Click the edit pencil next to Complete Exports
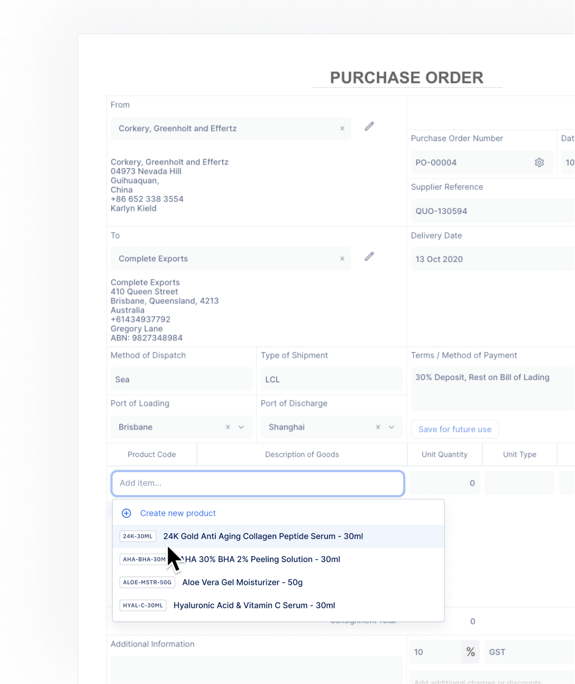 (369, 256)
